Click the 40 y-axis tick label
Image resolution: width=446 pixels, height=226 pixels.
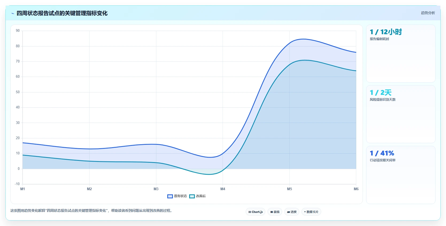18,107
